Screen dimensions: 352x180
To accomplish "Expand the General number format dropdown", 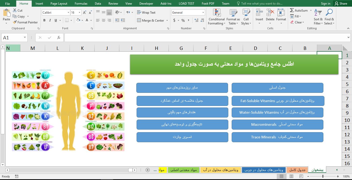I will tap(203, 12).
